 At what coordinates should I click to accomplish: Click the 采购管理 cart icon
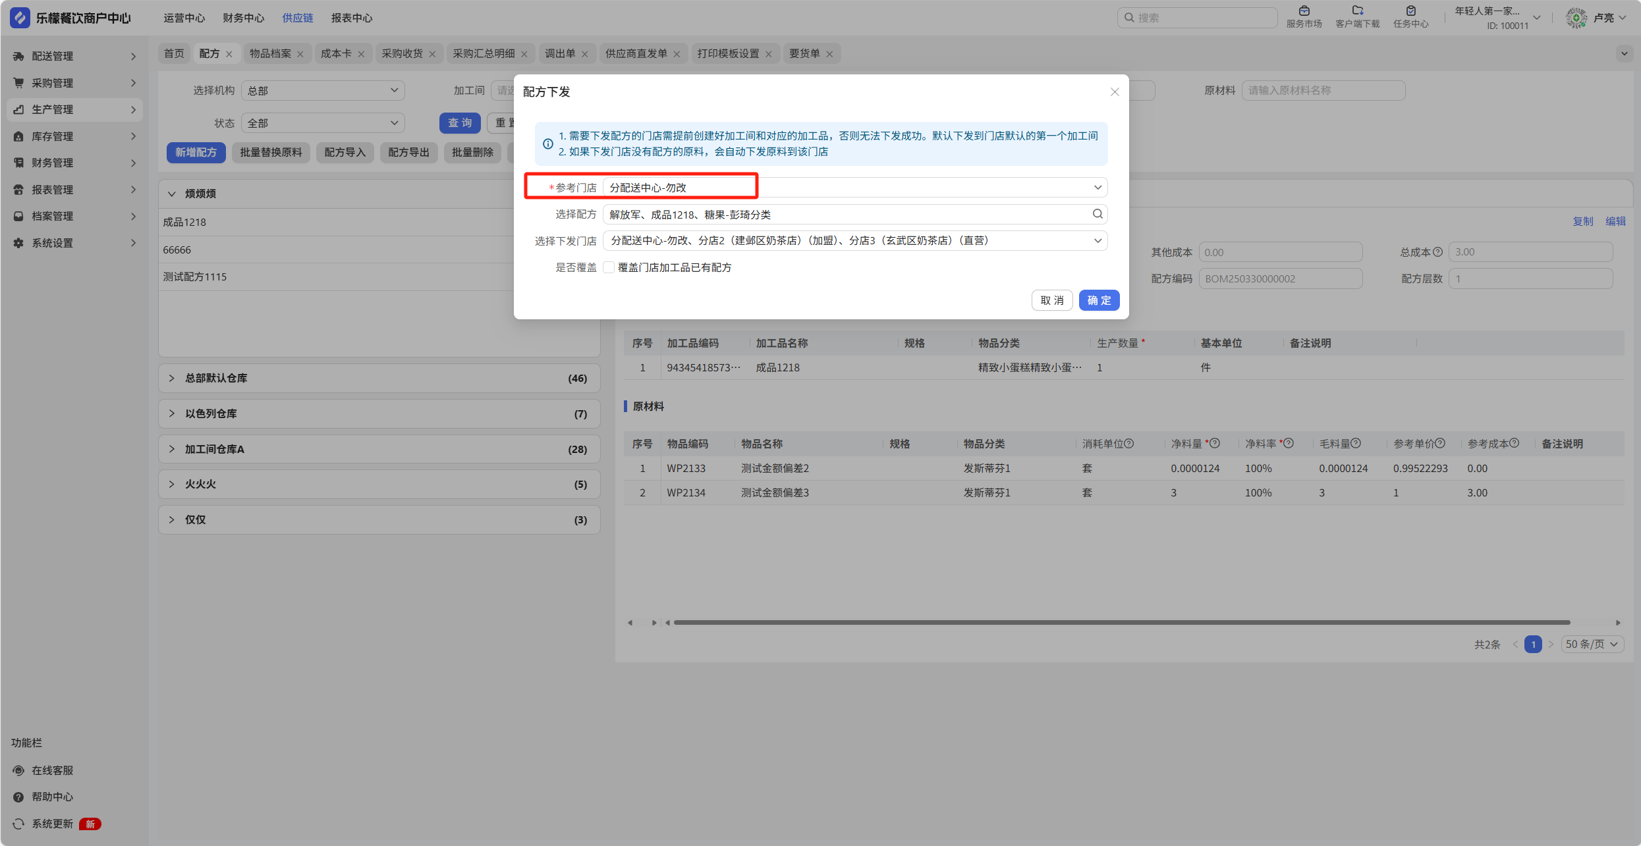[18, 83]
